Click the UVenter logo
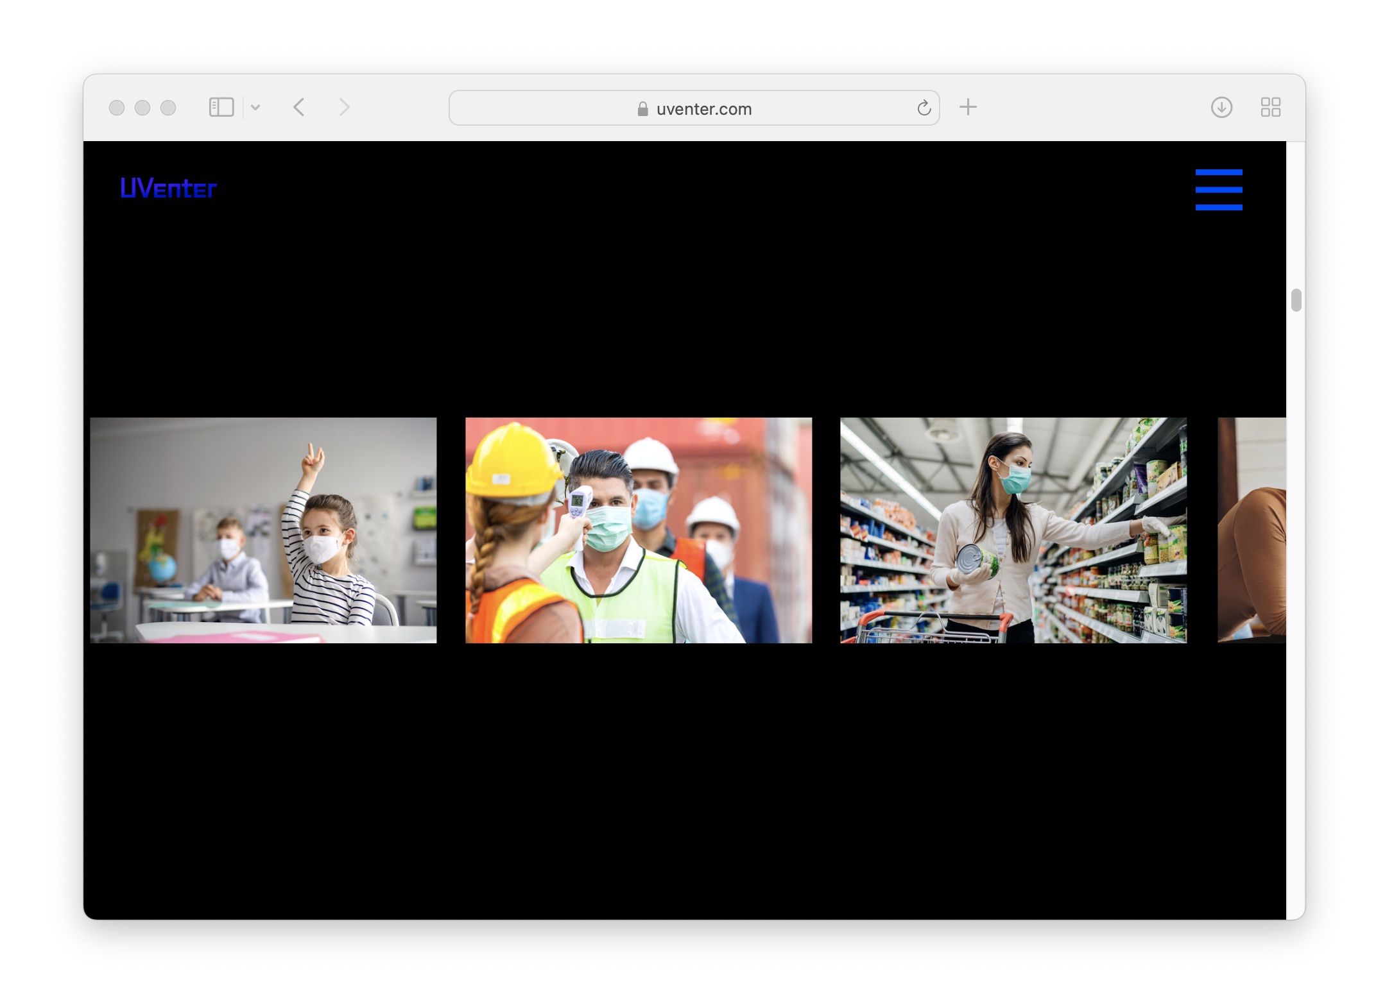 168,189
